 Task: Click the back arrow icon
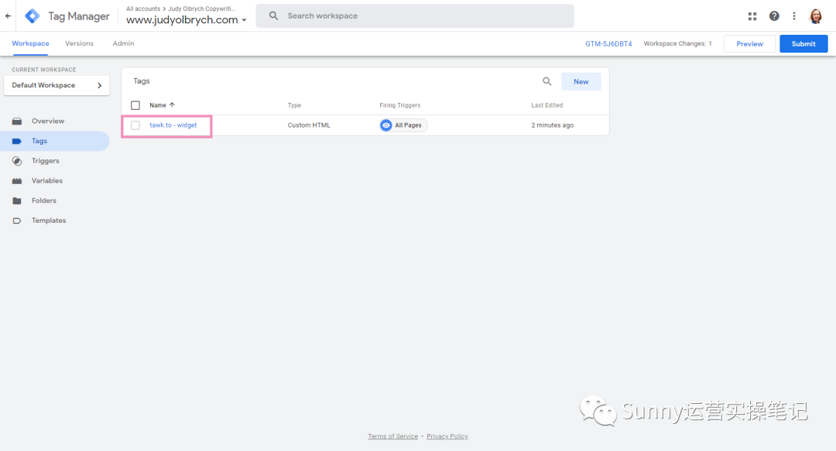[x=8, y=16]
